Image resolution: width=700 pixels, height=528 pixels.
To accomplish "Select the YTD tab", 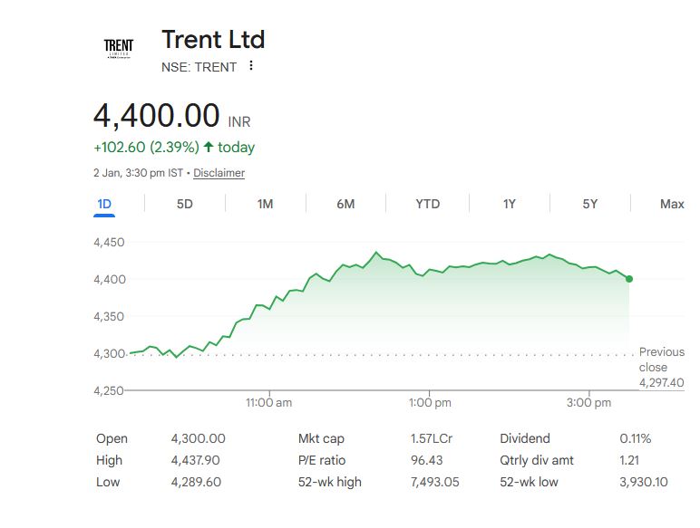I will pyautogui.click(x=428, y=204).
